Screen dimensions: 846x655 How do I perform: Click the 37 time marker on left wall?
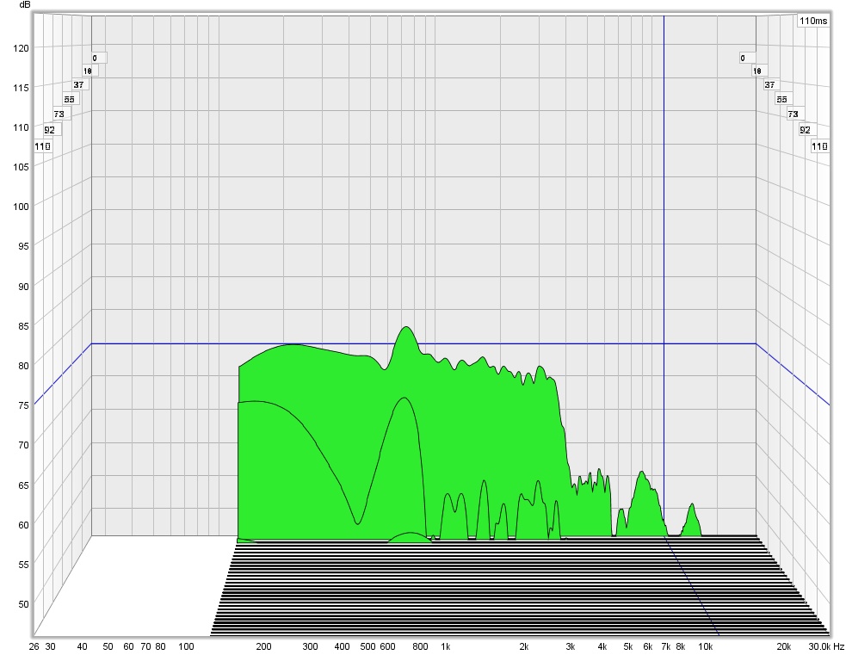(x=79, y=84)
